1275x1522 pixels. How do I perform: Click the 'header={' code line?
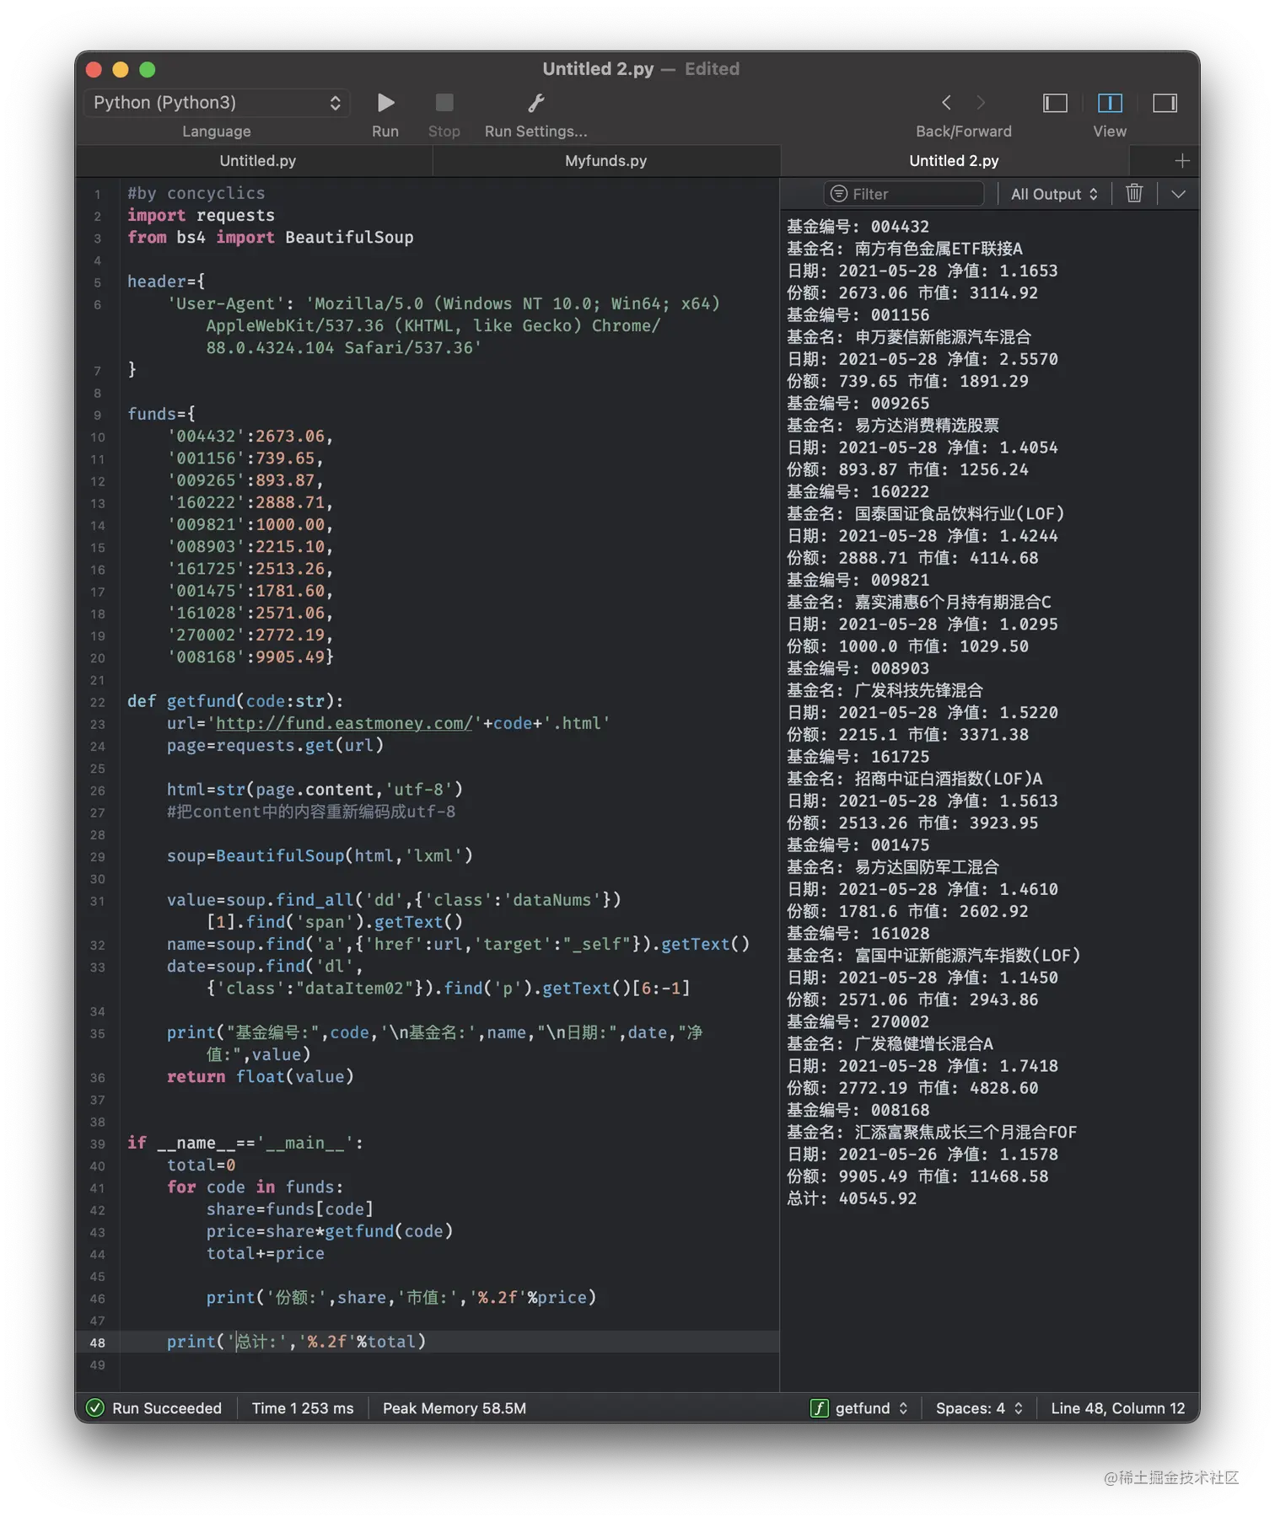[x=166, y=282]
